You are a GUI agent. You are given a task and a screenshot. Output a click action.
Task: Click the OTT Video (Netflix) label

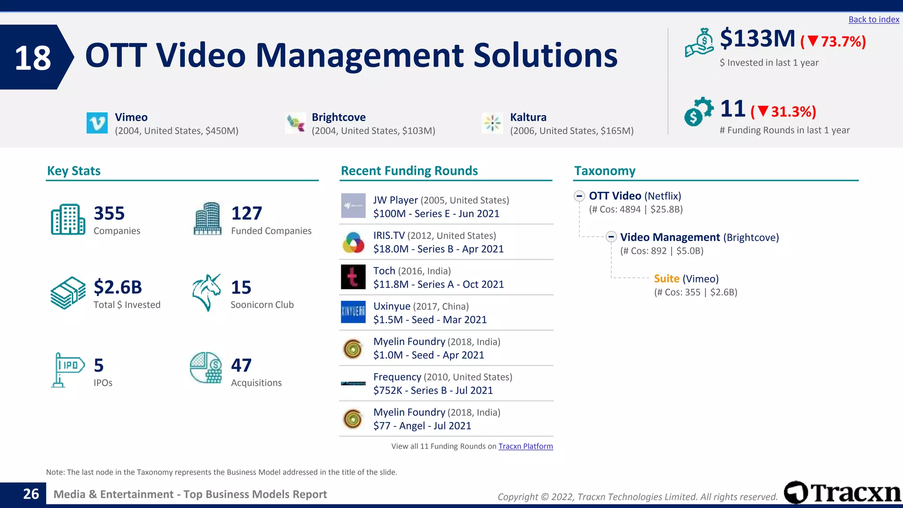click(635, 196)
